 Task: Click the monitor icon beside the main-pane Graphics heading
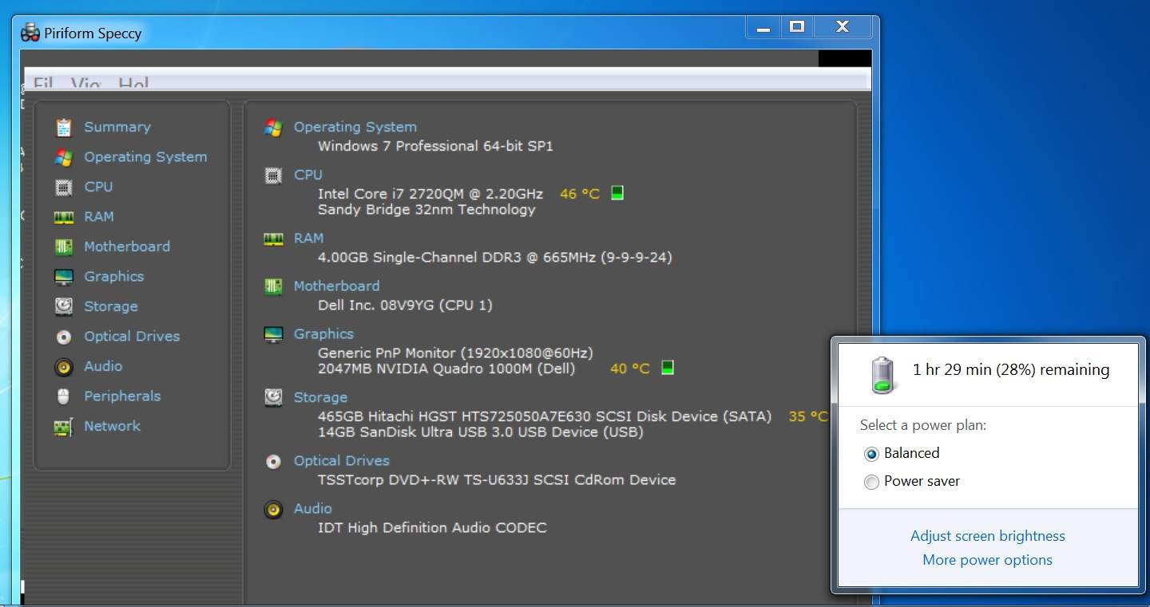click(273, 334)
